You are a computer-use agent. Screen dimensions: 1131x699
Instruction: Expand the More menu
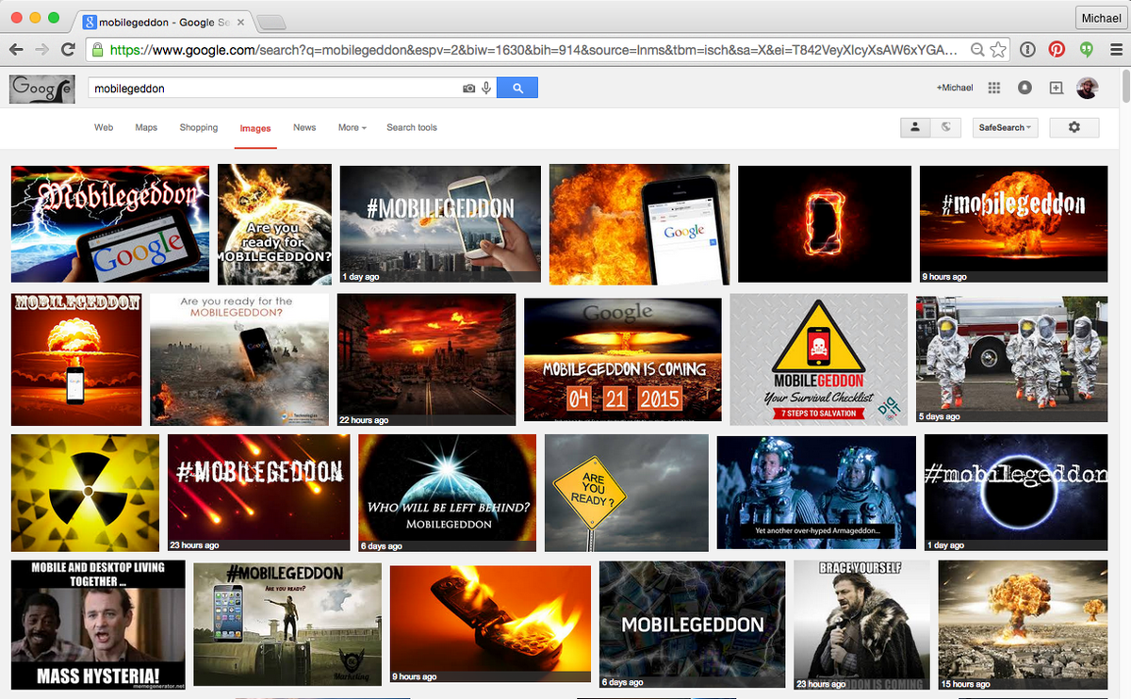[x=352, y=127]
